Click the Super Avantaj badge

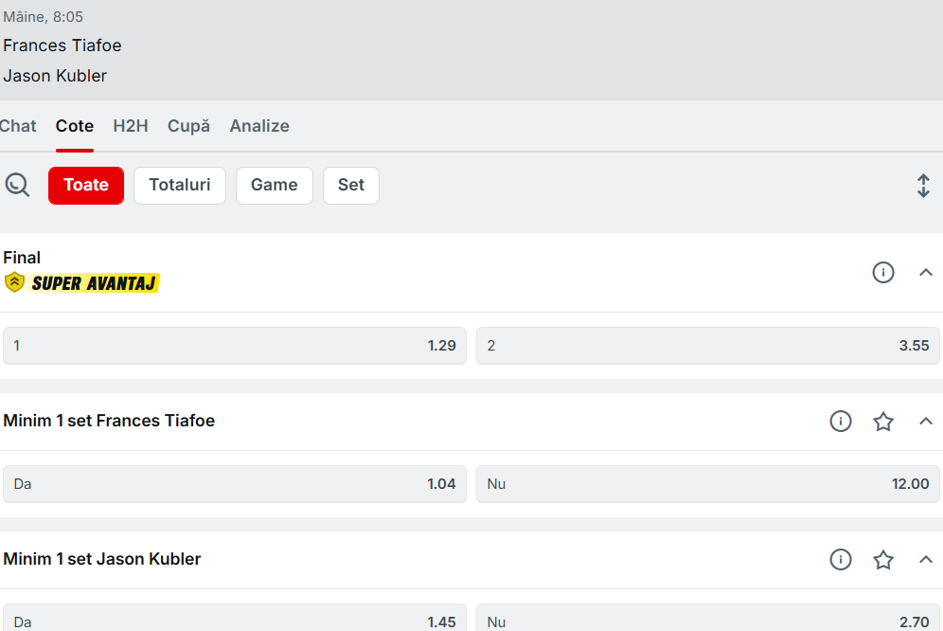82,282
